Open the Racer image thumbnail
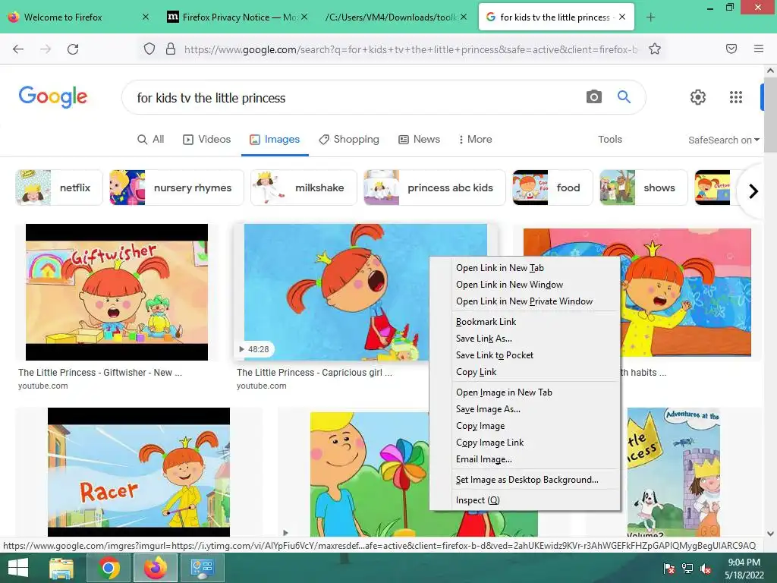Image resolution: width=777 pixels, height=583 pixels. coord(139,472)
